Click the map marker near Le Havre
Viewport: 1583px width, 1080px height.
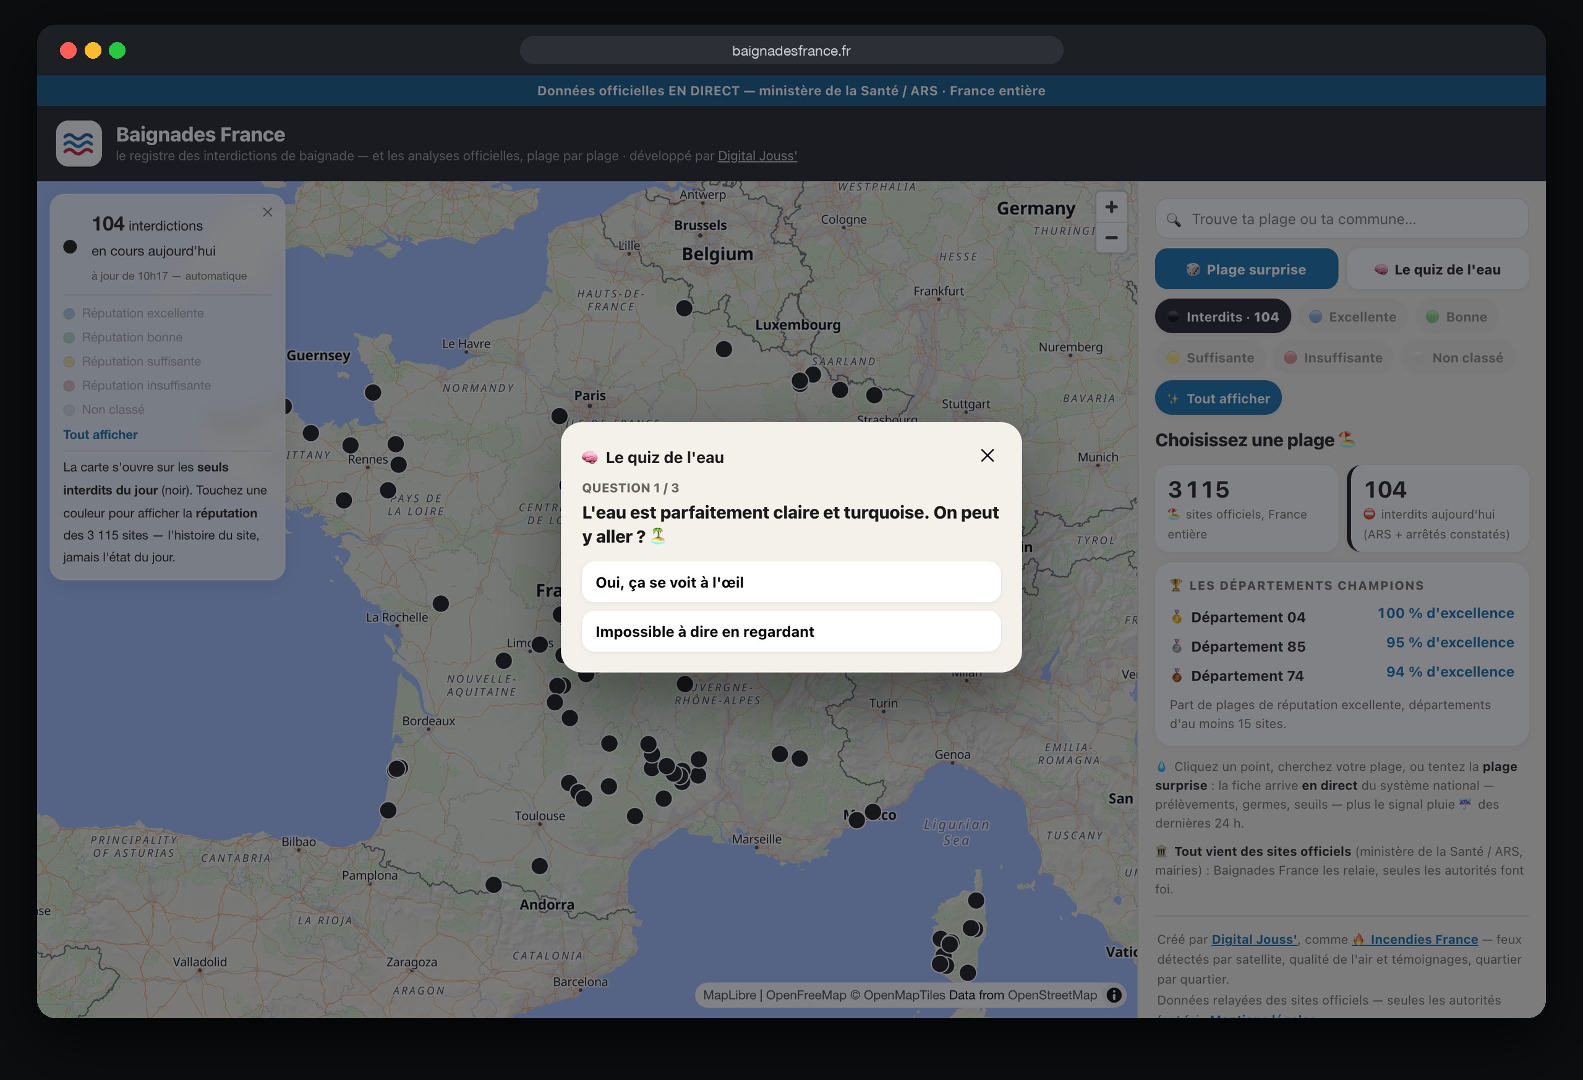tap(373, 392)
